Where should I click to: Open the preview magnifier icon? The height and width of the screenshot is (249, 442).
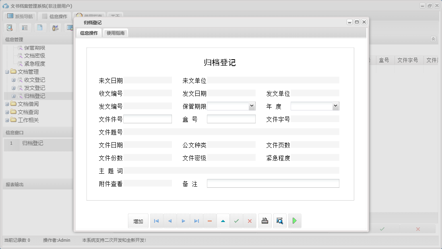[x=280, y=220]
